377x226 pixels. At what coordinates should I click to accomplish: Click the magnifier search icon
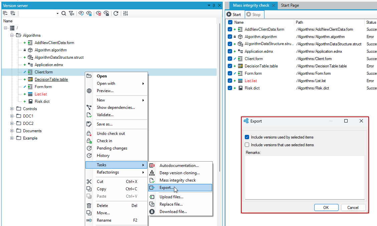coord(64,13)
